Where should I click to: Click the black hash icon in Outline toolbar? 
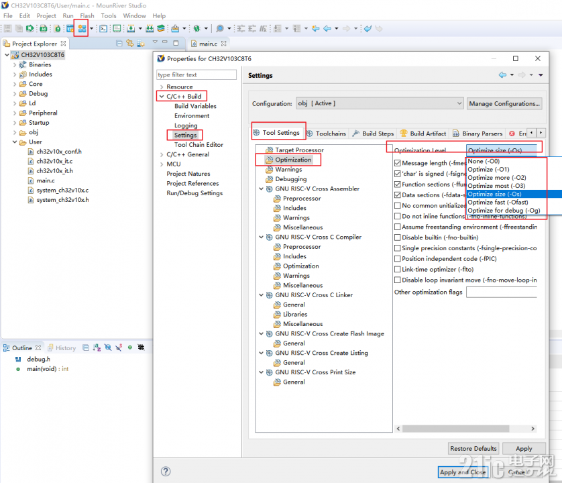pyautogui.click(x=142, y=347)
